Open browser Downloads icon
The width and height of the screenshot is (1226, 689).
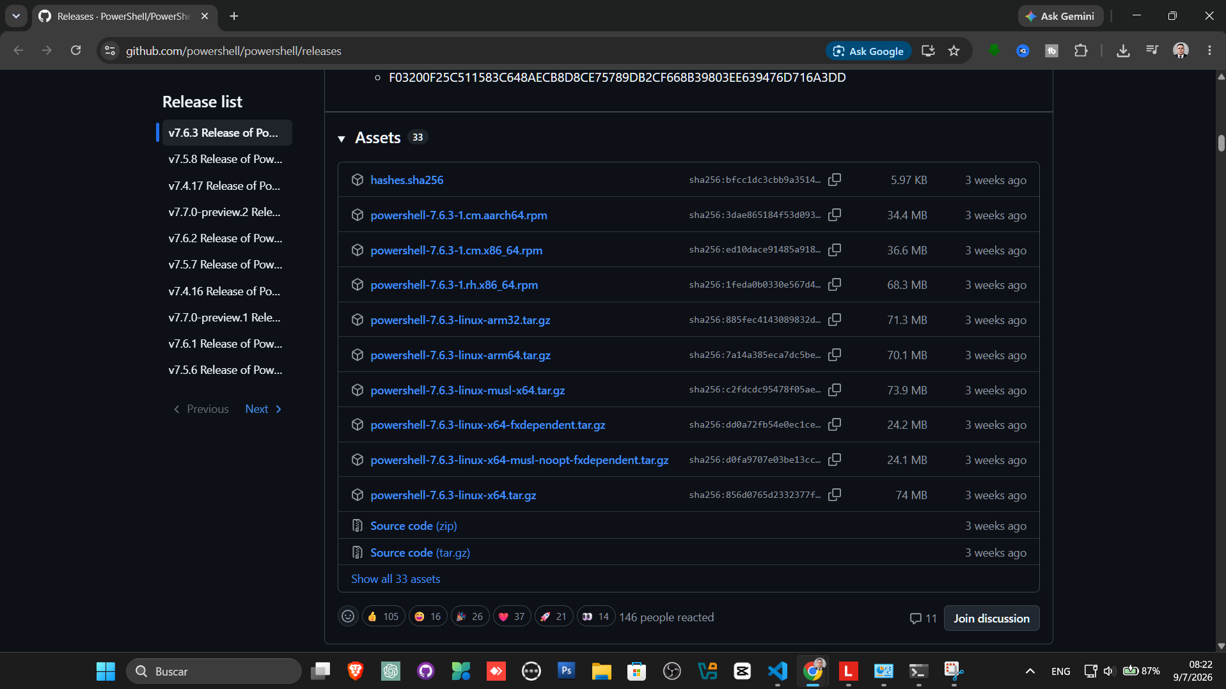click(1123, 50)
